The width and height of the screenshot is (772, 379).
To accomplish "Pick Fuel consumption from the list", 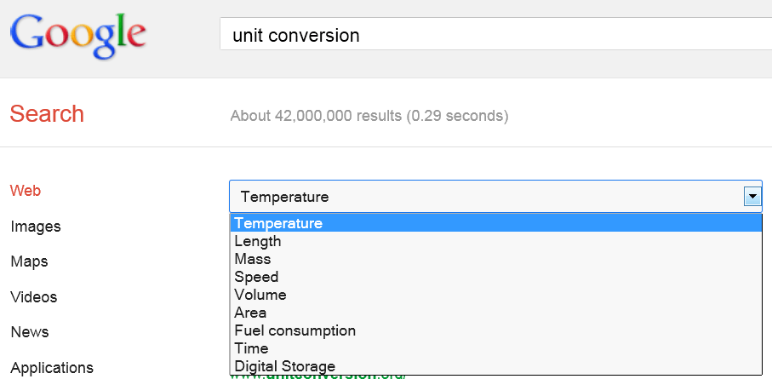I will pos(295,330).
